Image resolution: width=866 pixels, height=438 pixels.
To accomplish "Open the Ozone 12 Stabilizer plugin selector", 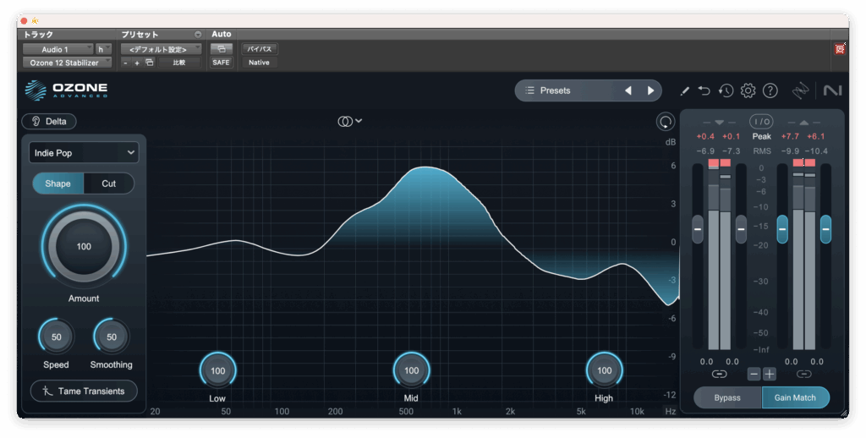I will point(66,63).
